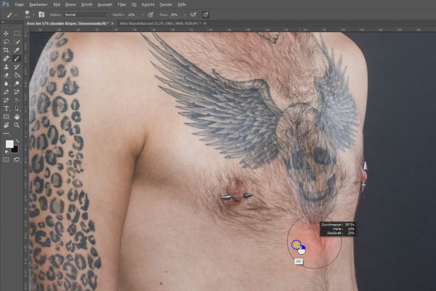The image size is (436, 291).
Task: Open the foreground color swatch
Action: pyautogui.click(x=9, y=144)
